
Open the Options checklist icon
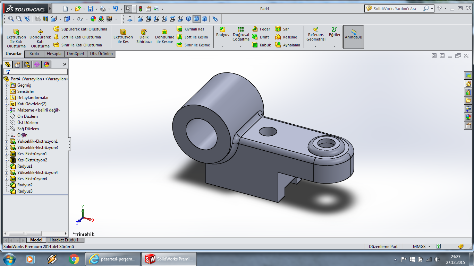pos(156,9)
